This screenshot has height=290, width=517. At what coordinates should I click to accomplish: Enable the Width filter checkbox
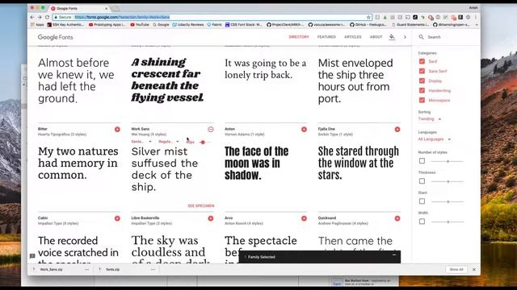pos(422,222)
